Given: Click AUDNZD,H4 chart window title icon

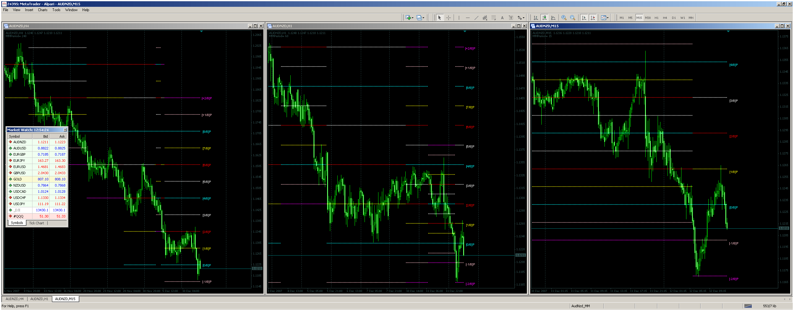Looking at the screenshot, I should 6,26.
